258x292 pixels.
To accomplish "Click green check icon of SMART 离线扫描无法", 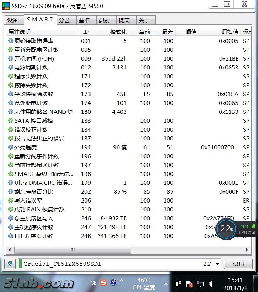I will click(11, 174).
